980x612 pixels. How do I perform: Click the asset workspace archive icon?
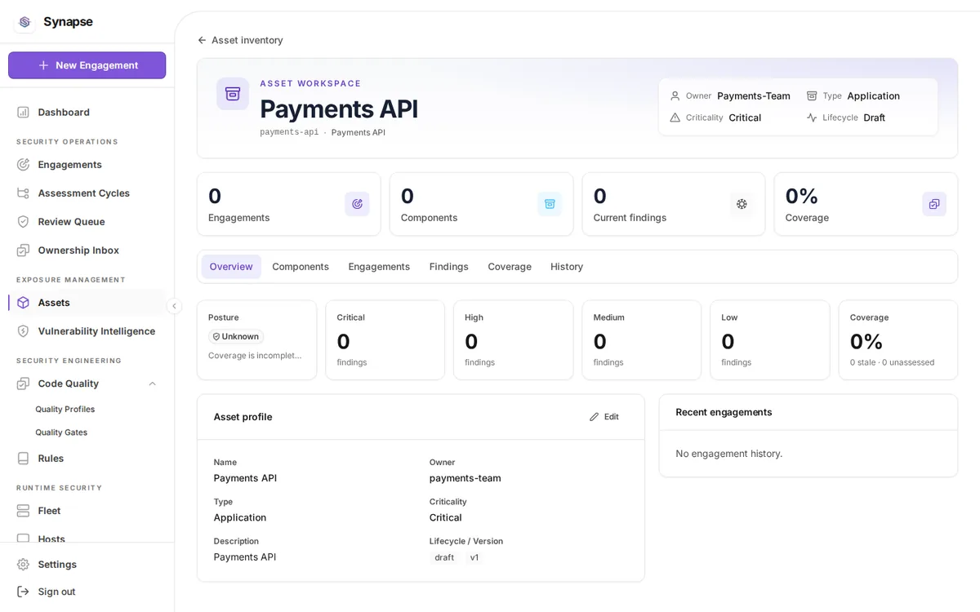pos(233,94)
